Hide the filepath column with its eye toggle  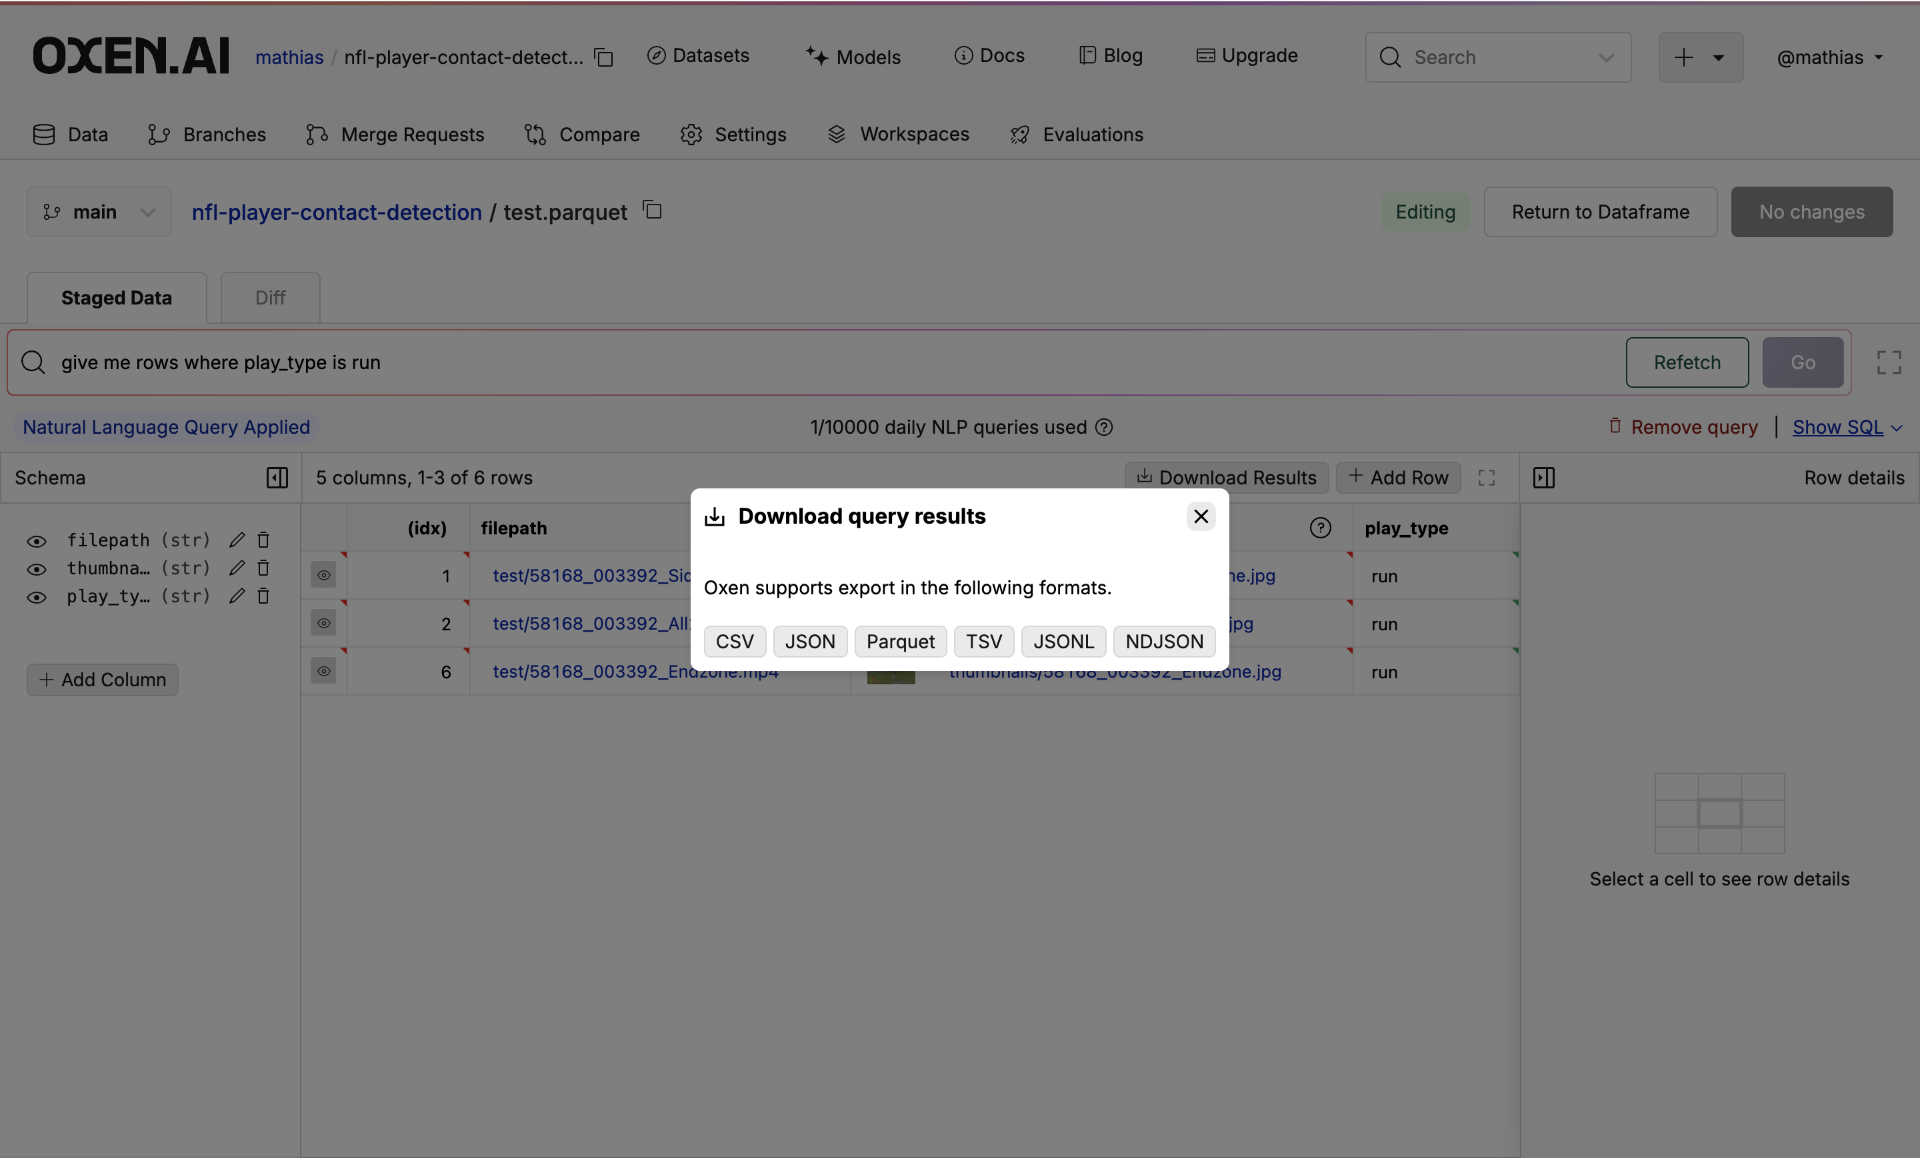point(37,540)
